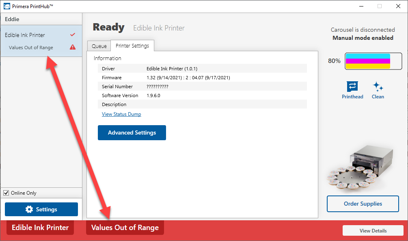Click the gear icon on Settings button

click(29, 209)
